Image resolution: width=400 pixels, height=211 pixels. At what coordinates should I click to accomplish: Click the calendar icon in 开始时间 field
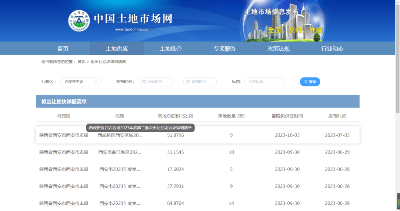(144, 82)
